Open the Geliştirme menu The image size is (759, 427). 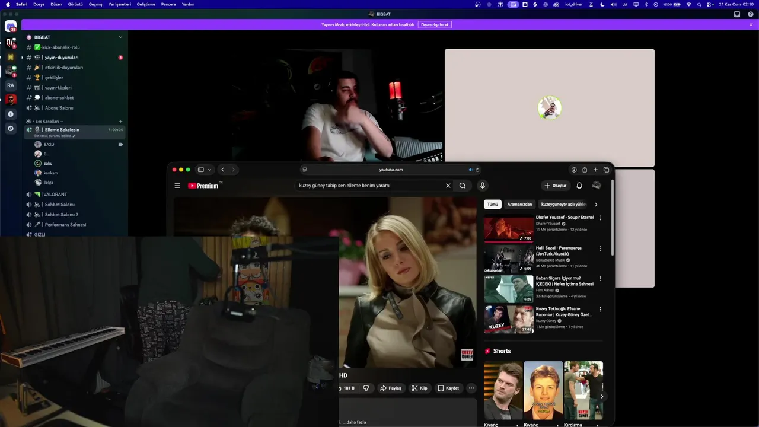tap(146, 4)
